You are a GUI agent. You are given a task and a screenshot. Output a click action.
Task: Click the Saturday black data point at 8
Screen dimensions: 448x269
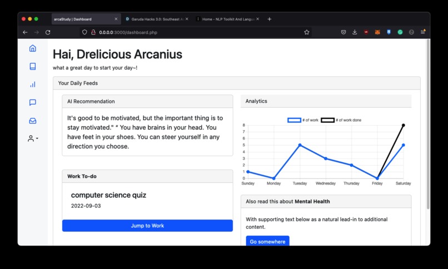pyautogui.click(x=404, y=125)
